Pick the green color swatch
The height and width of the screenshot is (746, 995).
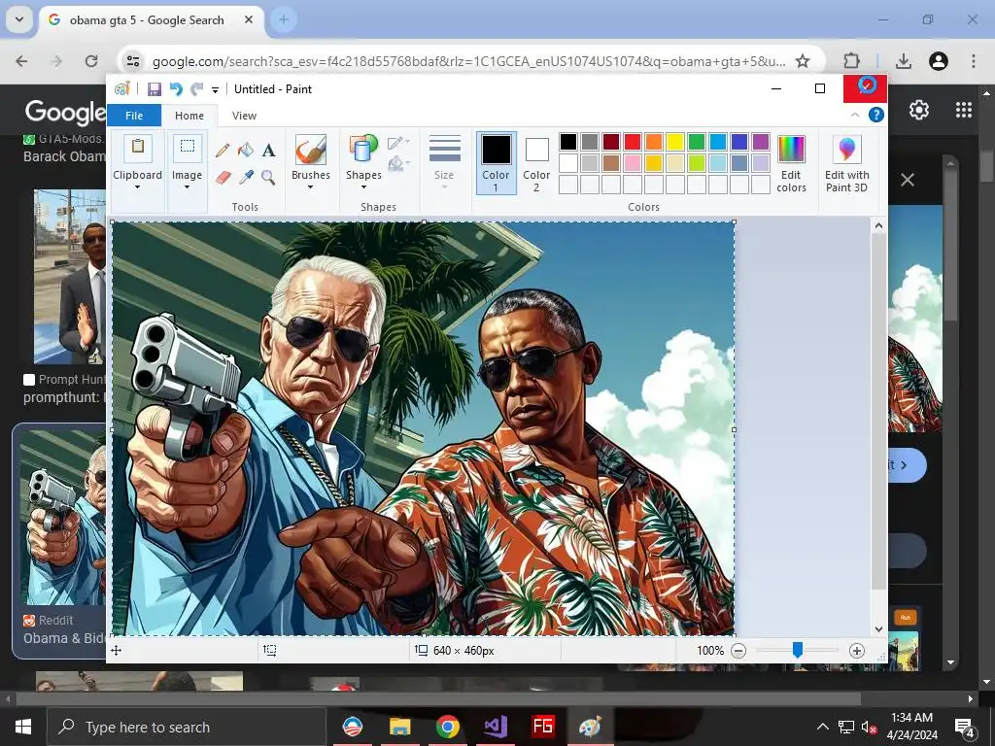tap(697, 142)
